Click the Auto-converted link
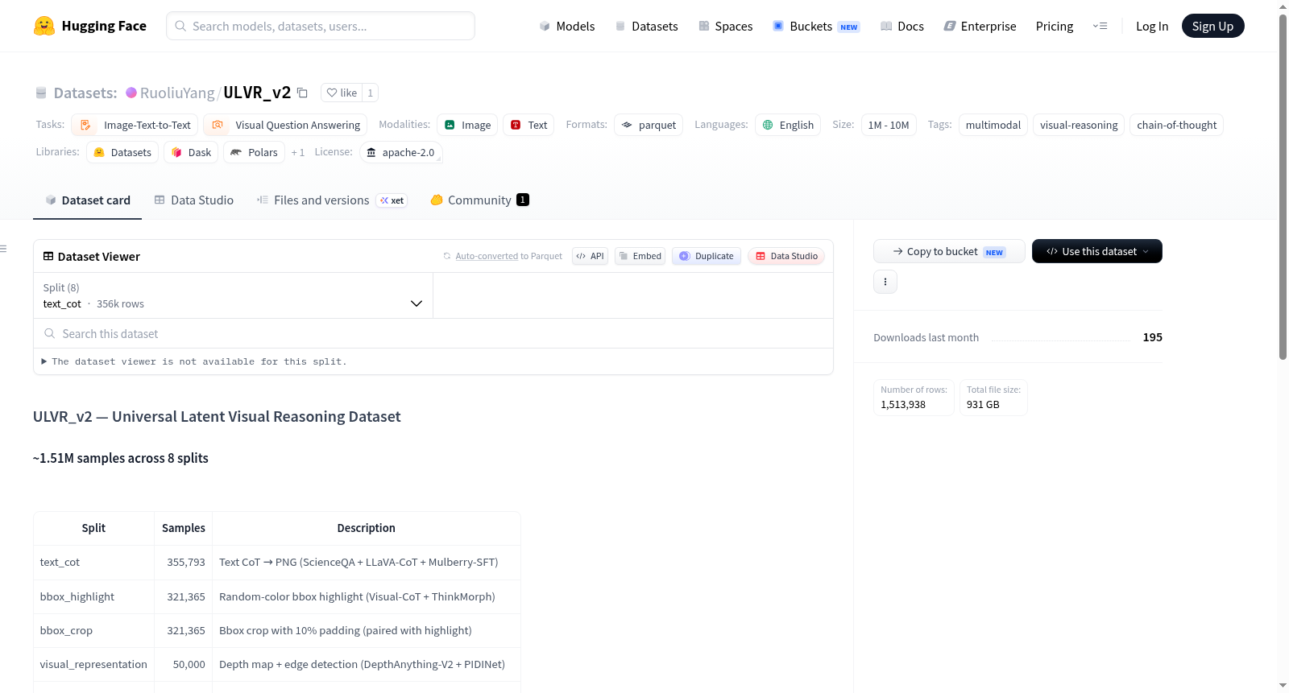The height and width of the screenshot is (693, 1289). tap(487, 256)
